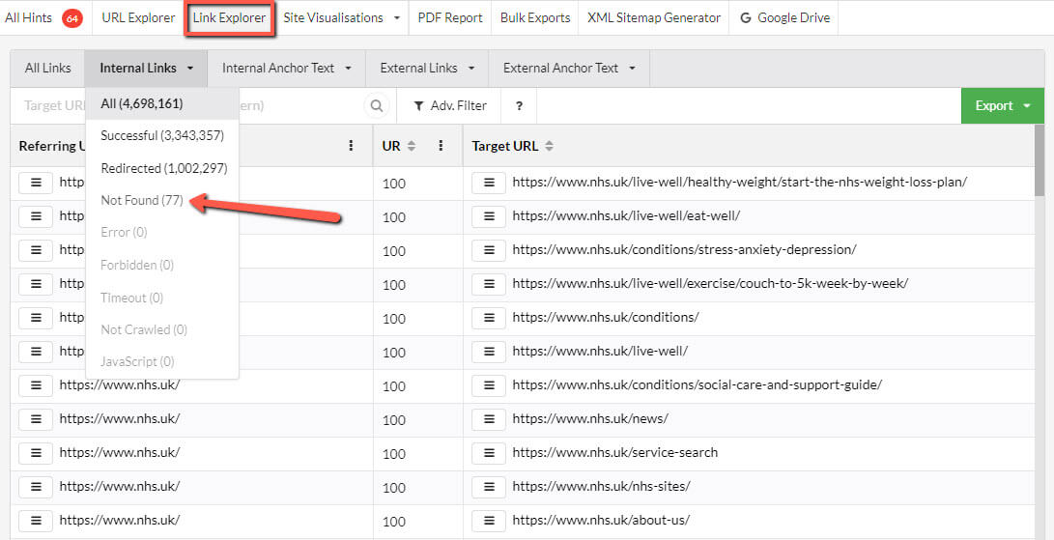Open target URL menu icon for couch-to-5k row
The image size is (1054, 540).
tap(489, 284)
